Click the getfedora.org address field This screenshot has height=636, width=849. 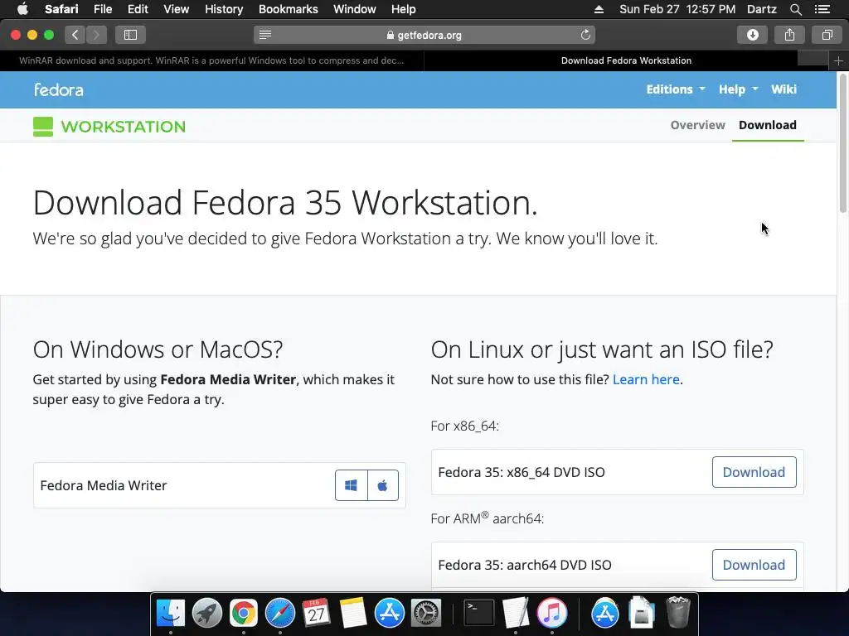[x=424, y=35]
